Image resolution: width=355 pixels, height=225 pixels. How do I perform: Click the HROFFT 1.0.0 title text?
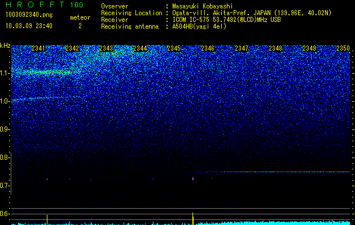tap(45, 4)
